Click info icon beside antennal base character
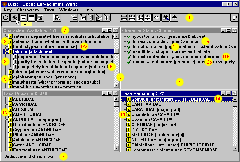Screen dimensions: 240x162 coord(10,41)
